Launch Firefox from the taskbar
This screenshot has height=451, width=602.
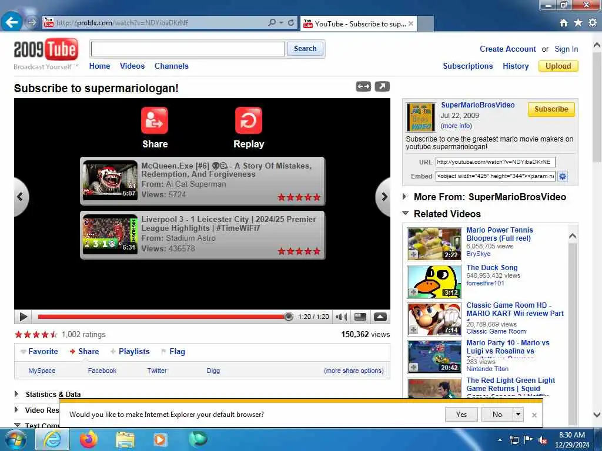click(x=89, y=439)
